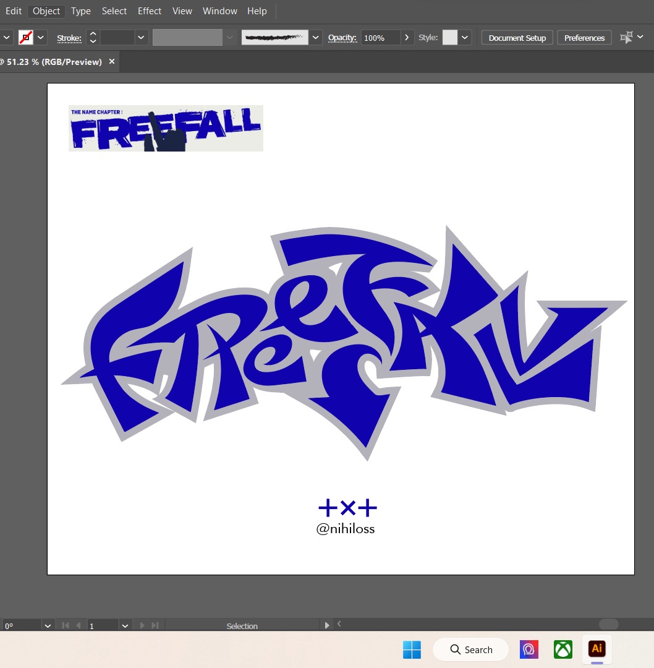Screen dimensions: 654x668
Task: Select the 51.23 % (RGB/Preview) document tab
Action: [54, 62]
